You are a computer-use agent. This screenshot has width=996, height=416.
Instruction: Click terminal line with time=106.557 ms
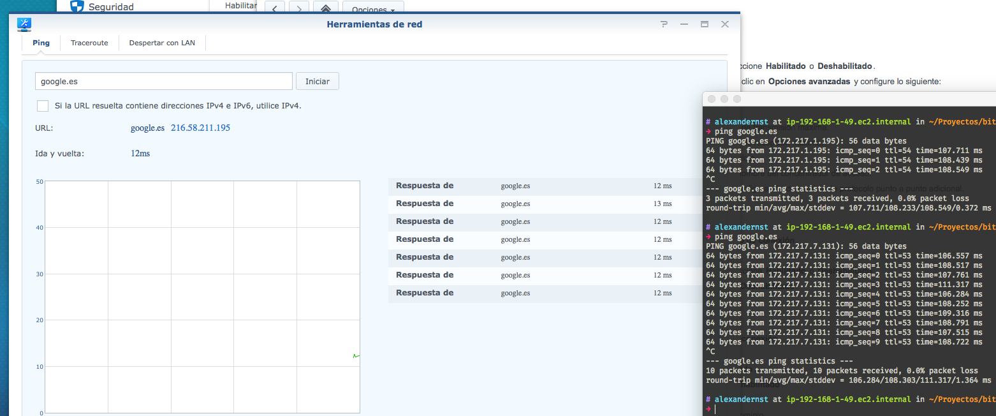844,256
